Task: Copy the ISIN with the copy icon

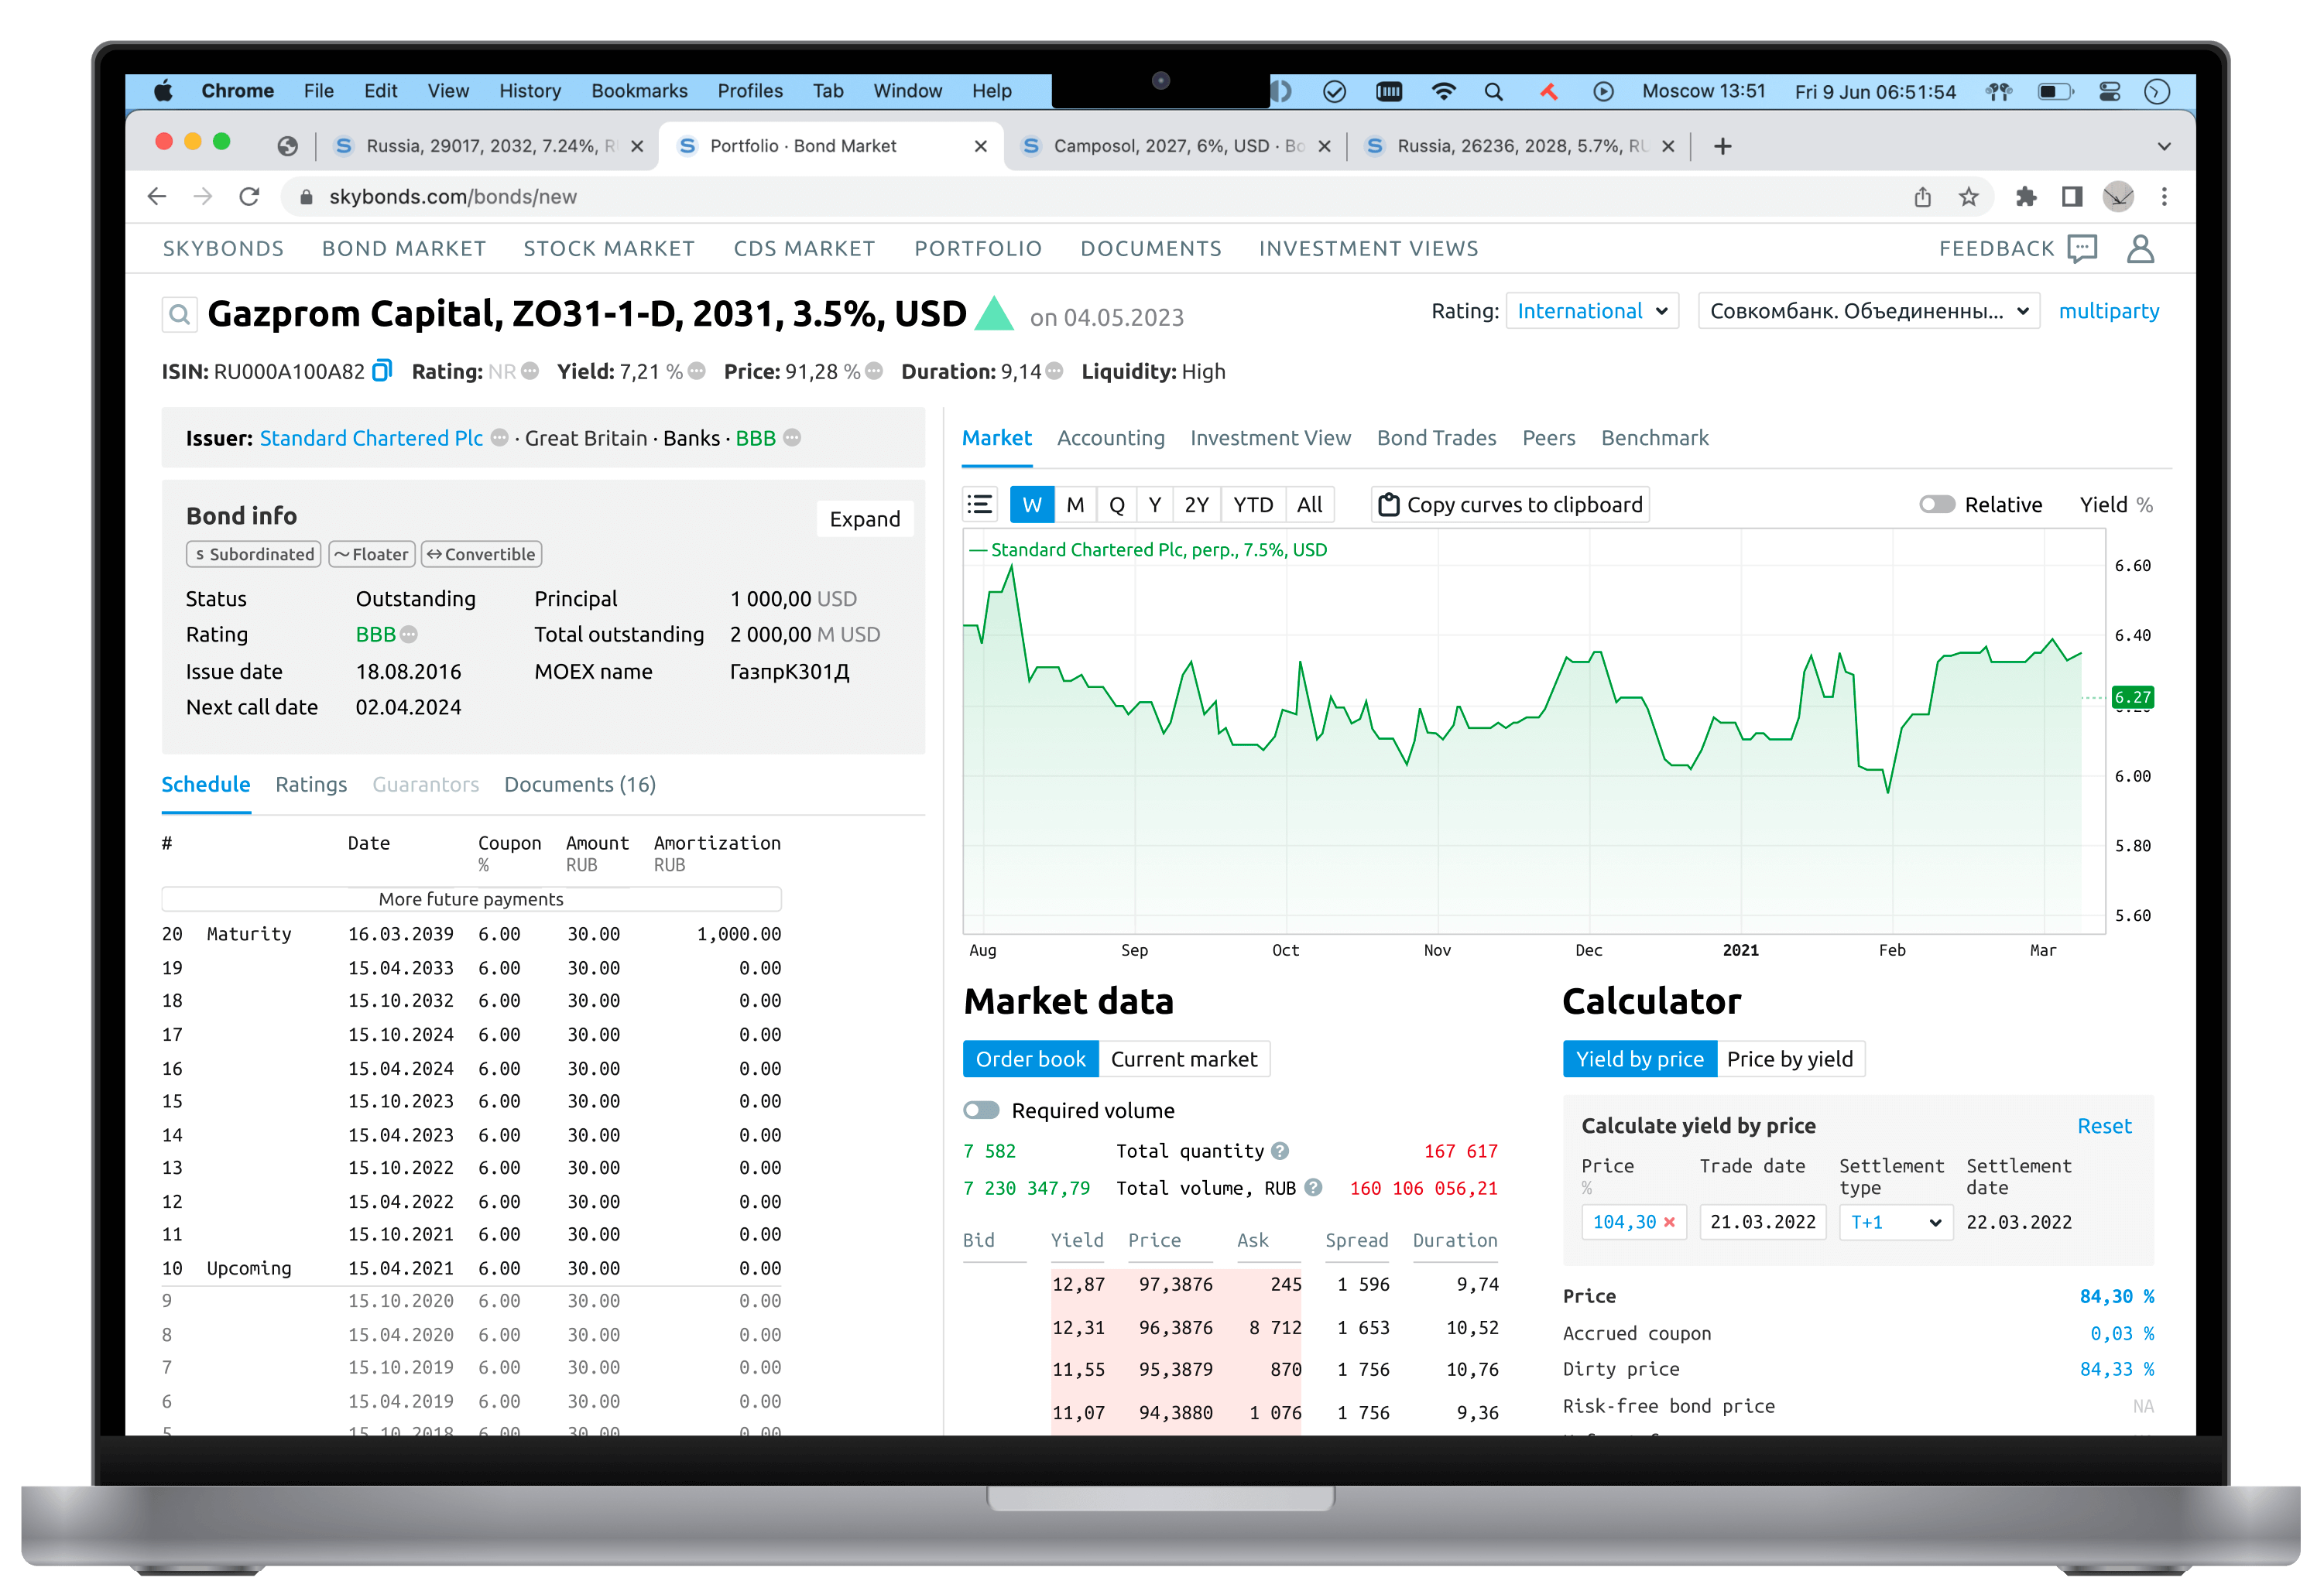Action: (x=381, y=371)
